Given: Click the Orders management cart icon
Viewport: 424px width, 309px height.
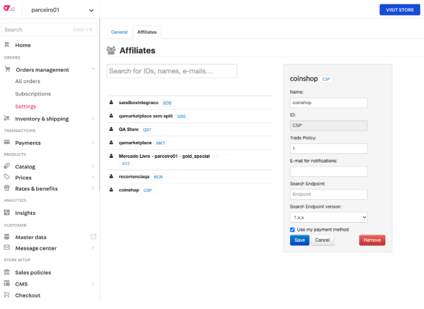Looking at the screenshot, I should click(7, 70).
